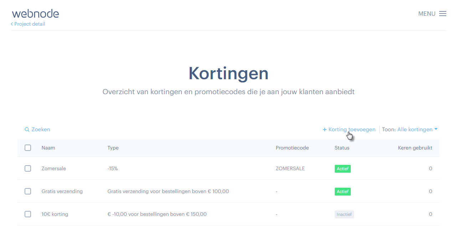
Task: Check the checkbox on the 10€ korting row
Action: (28, 214)
